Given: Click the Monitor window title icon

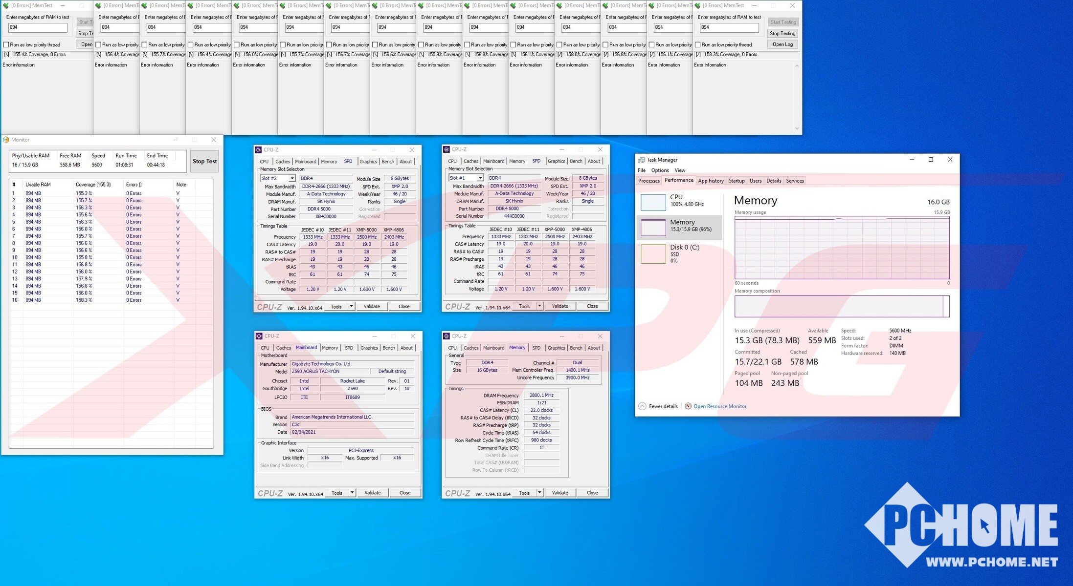Looking at the screenshot, I should click(6, 140).
